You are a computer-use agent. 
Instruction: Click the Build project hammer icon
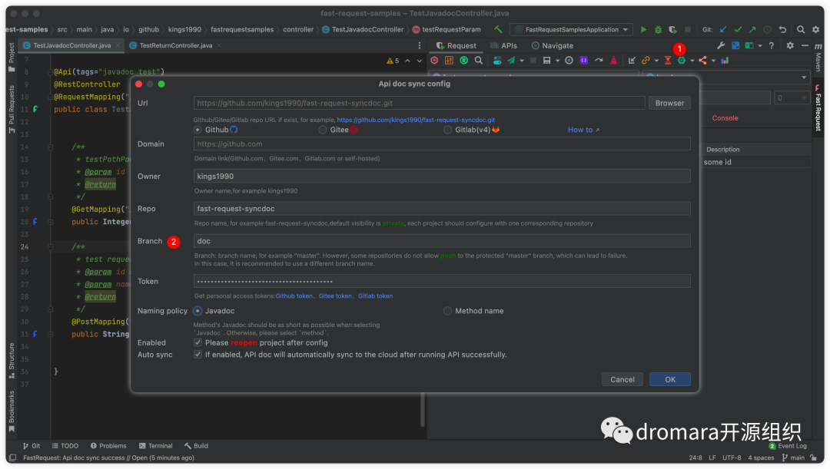498,30
